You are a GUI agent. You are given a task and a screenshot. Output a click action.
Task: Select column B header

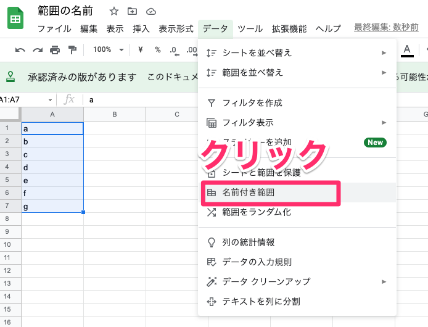click(115, 114)
